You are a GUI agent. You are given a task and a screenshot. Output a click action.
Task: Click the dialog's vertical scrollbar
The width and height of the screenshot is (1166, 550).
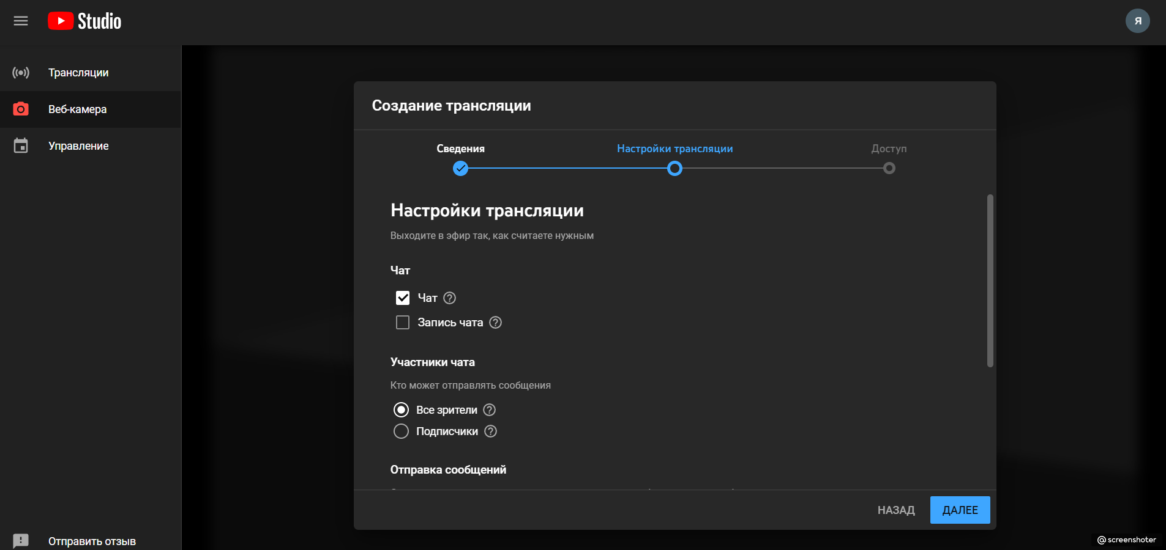click(x=990, y=281)
